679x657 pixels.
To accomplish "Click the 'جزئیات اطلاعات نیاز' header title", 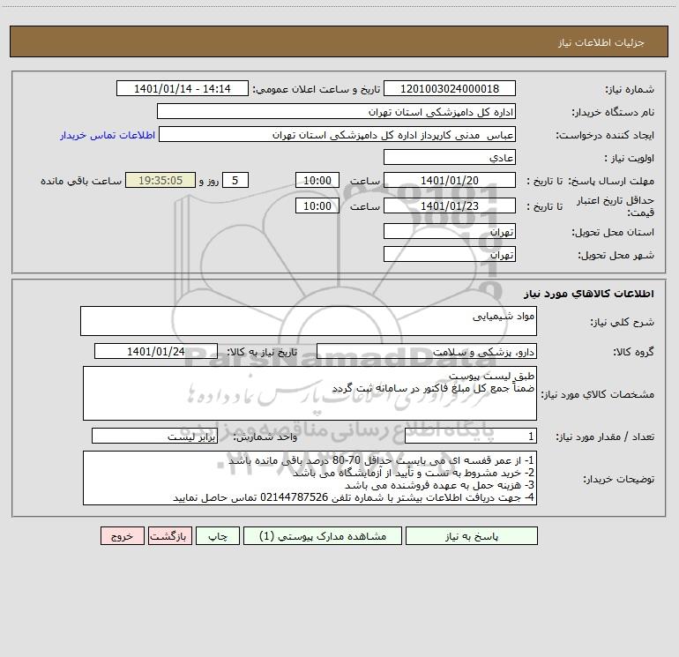I will [x=601, y=42].
